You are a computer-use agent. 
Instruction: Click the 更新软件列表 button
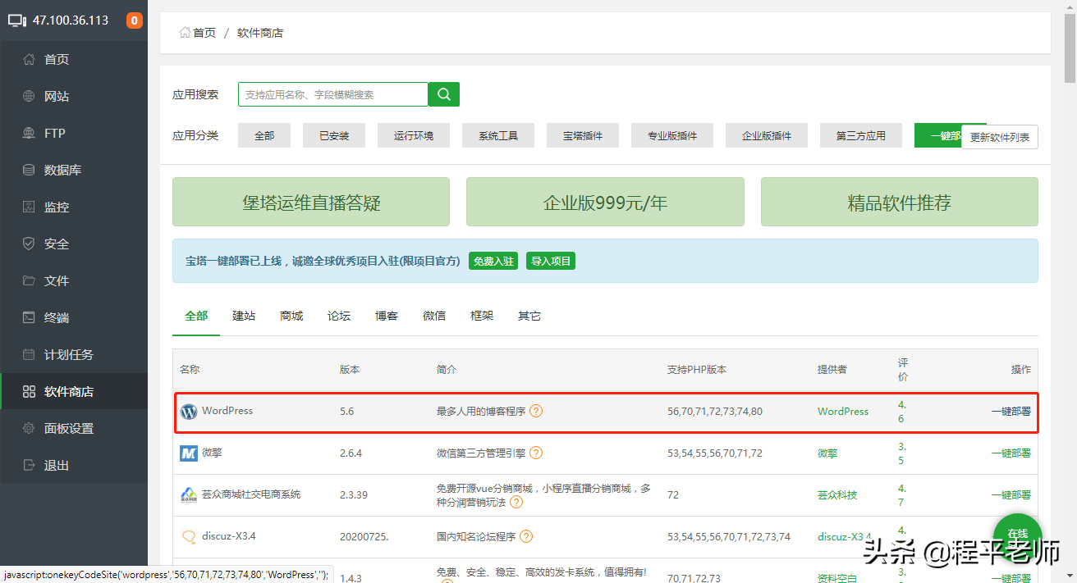pos(1000,137)
